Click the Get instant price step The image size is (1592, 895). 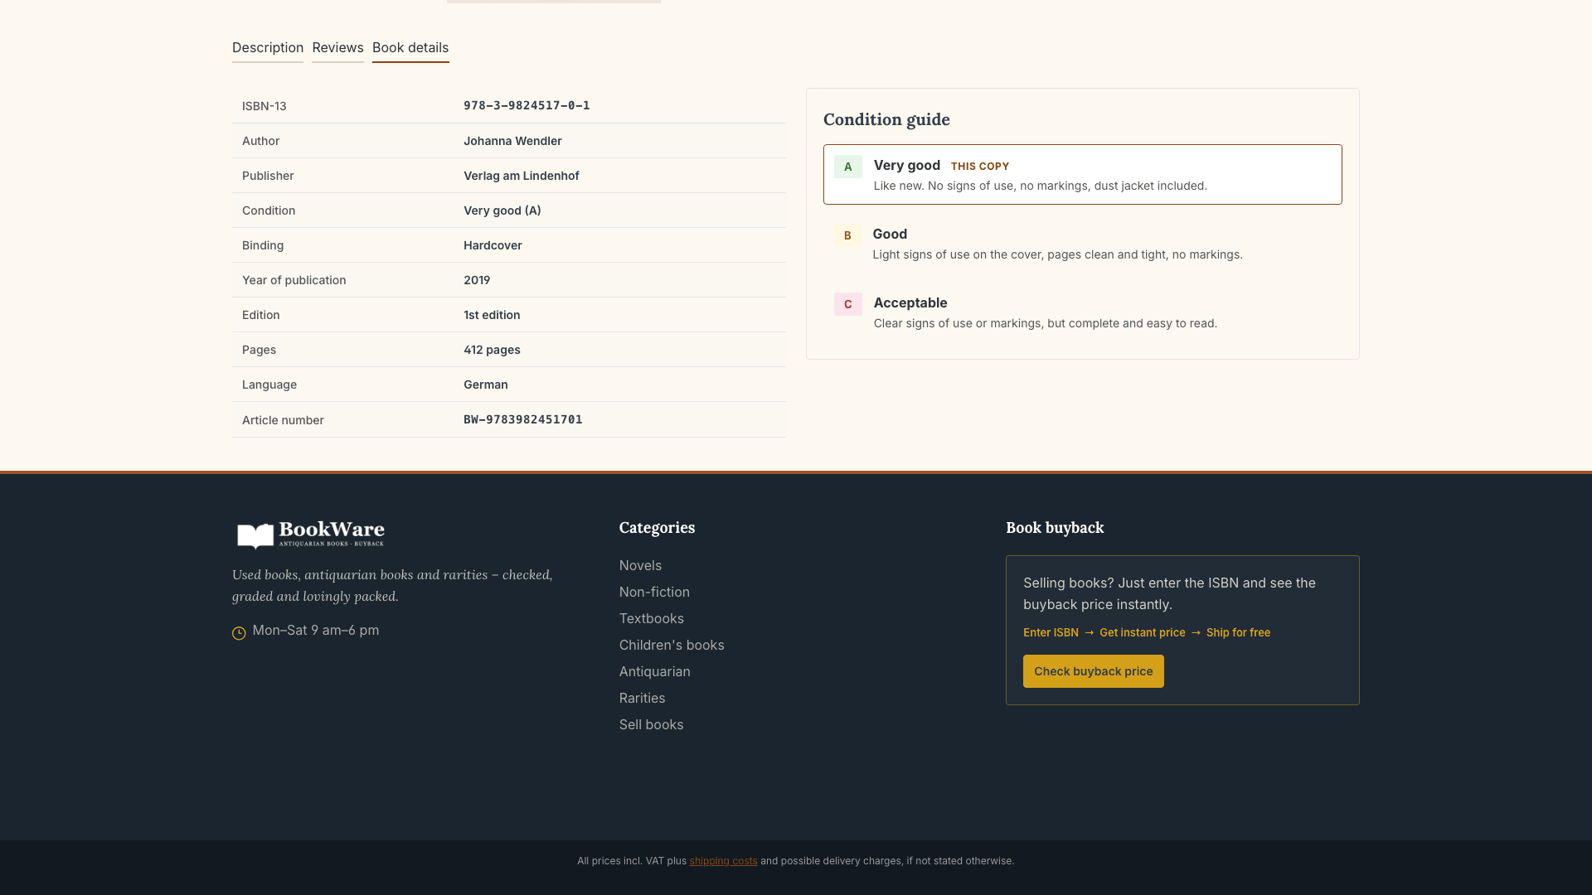pyautogui.click(x=1143, y=632)
